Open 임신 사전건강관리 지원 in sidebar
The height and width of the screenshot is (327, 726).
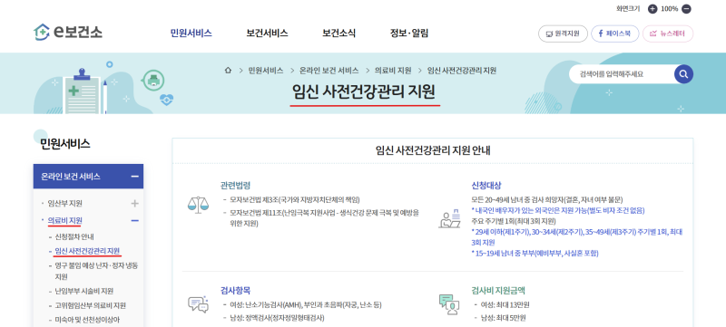(87, 251)
